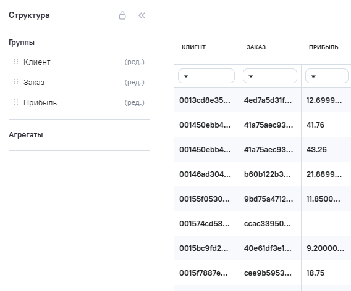Sort by the ЗАКАЗ column header
The image size is (351, 291).
point(256,47)
